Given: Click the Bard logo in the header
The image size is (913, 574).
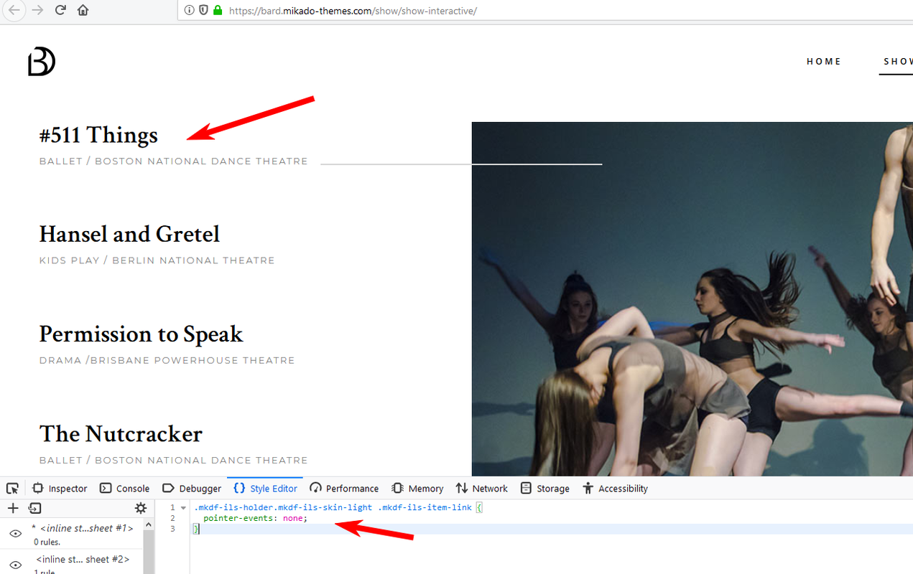Looking at the screenshot, I should 42,62.
